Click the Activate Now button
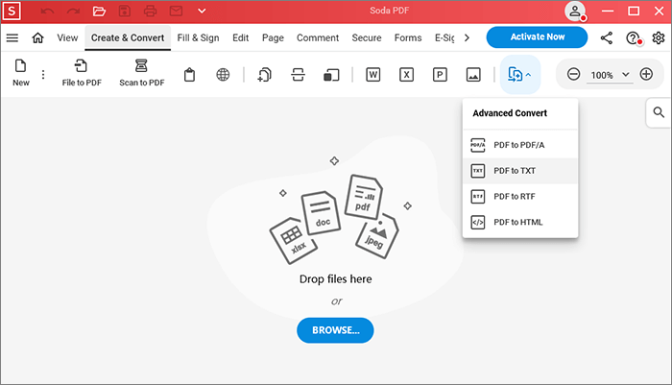 point(537,37)
